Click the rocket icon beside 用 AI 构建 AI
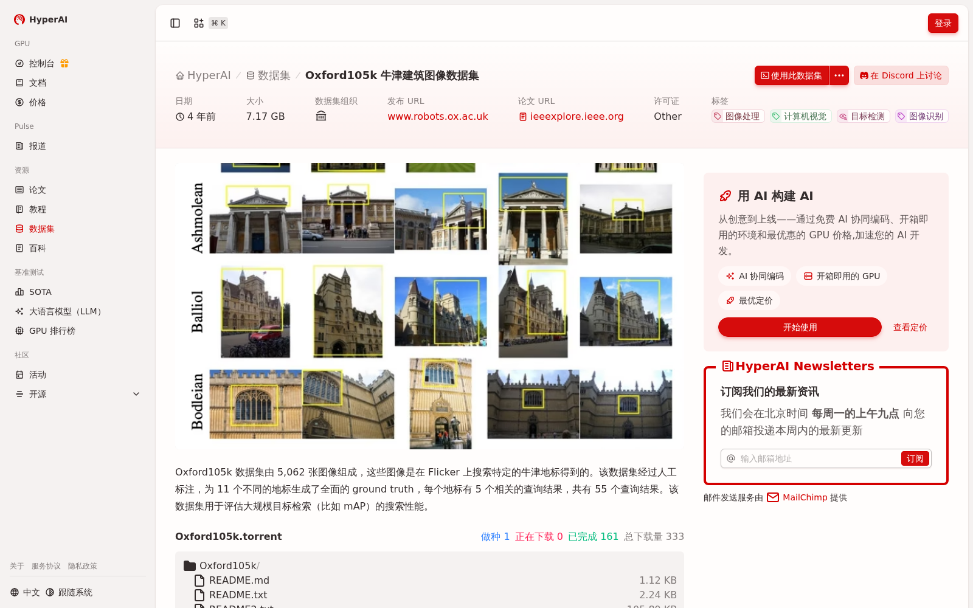This screenshot has width=973, height=608. (725, 196)
